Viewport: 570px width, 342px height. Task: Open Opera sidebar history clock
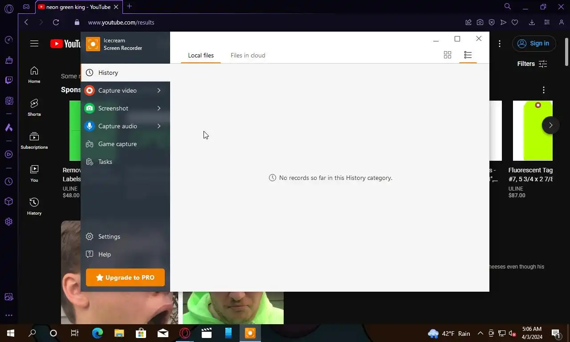click(9, 182)
